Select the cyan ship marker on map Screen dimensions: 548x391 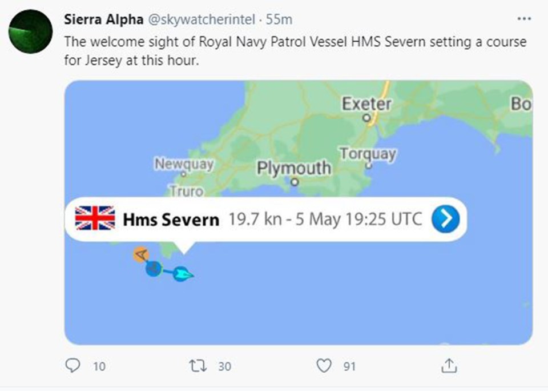pyautogui.click(x=183, y=274)
